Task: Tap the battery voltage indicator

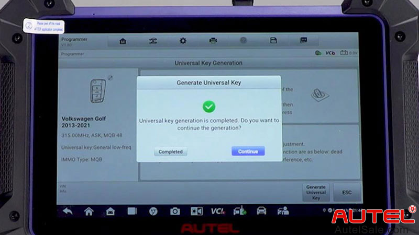Action: click(x=348, y=53)
